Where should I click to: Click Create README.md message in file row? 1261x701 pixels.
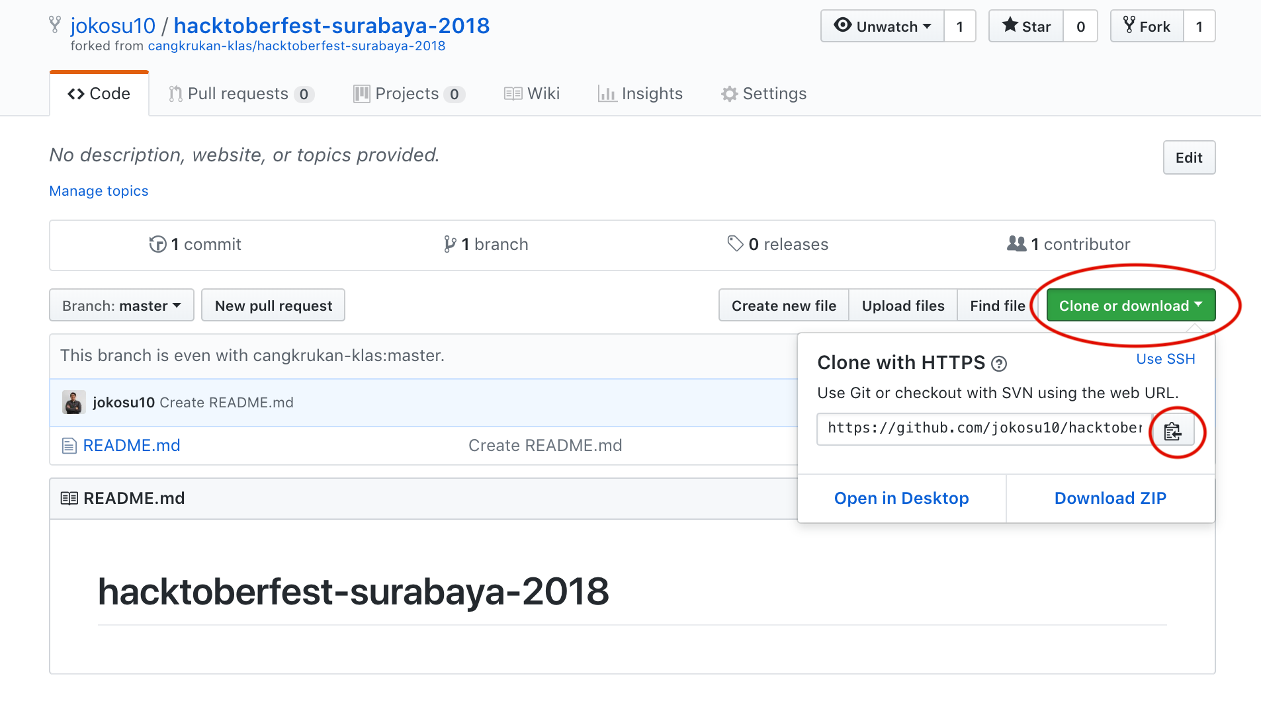[x=545, y=446]
